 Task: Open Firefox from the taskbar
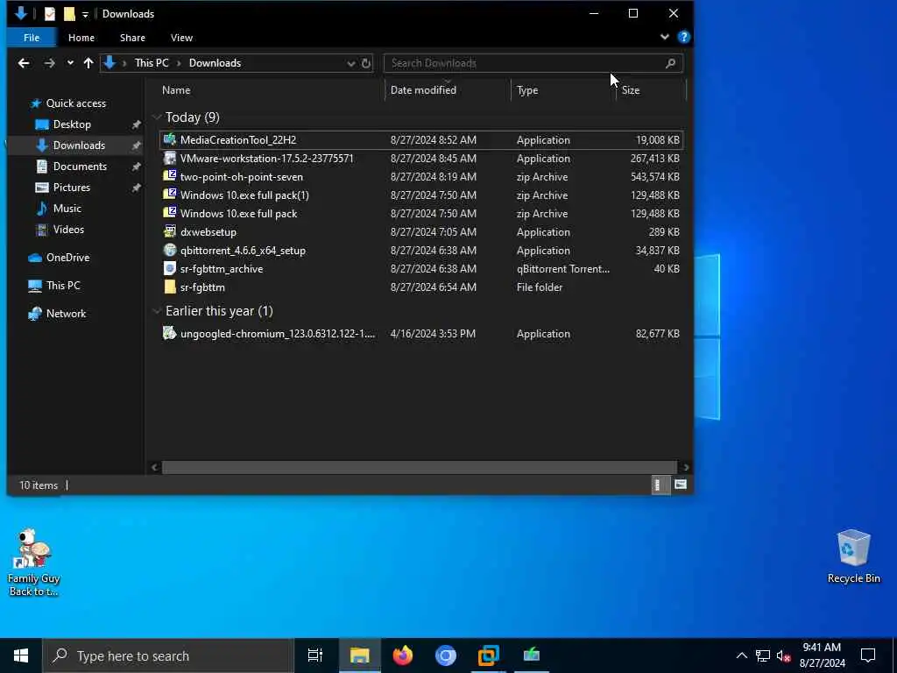(x=403, y=655)
